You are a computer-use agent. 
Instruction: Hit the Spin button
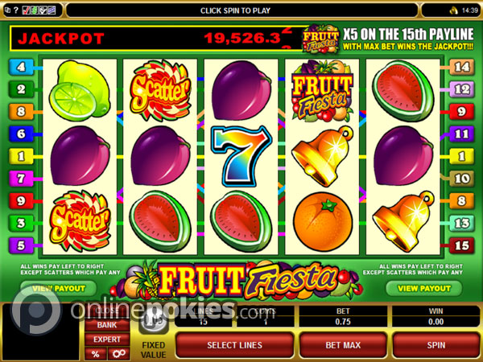(x=436, y=345)
